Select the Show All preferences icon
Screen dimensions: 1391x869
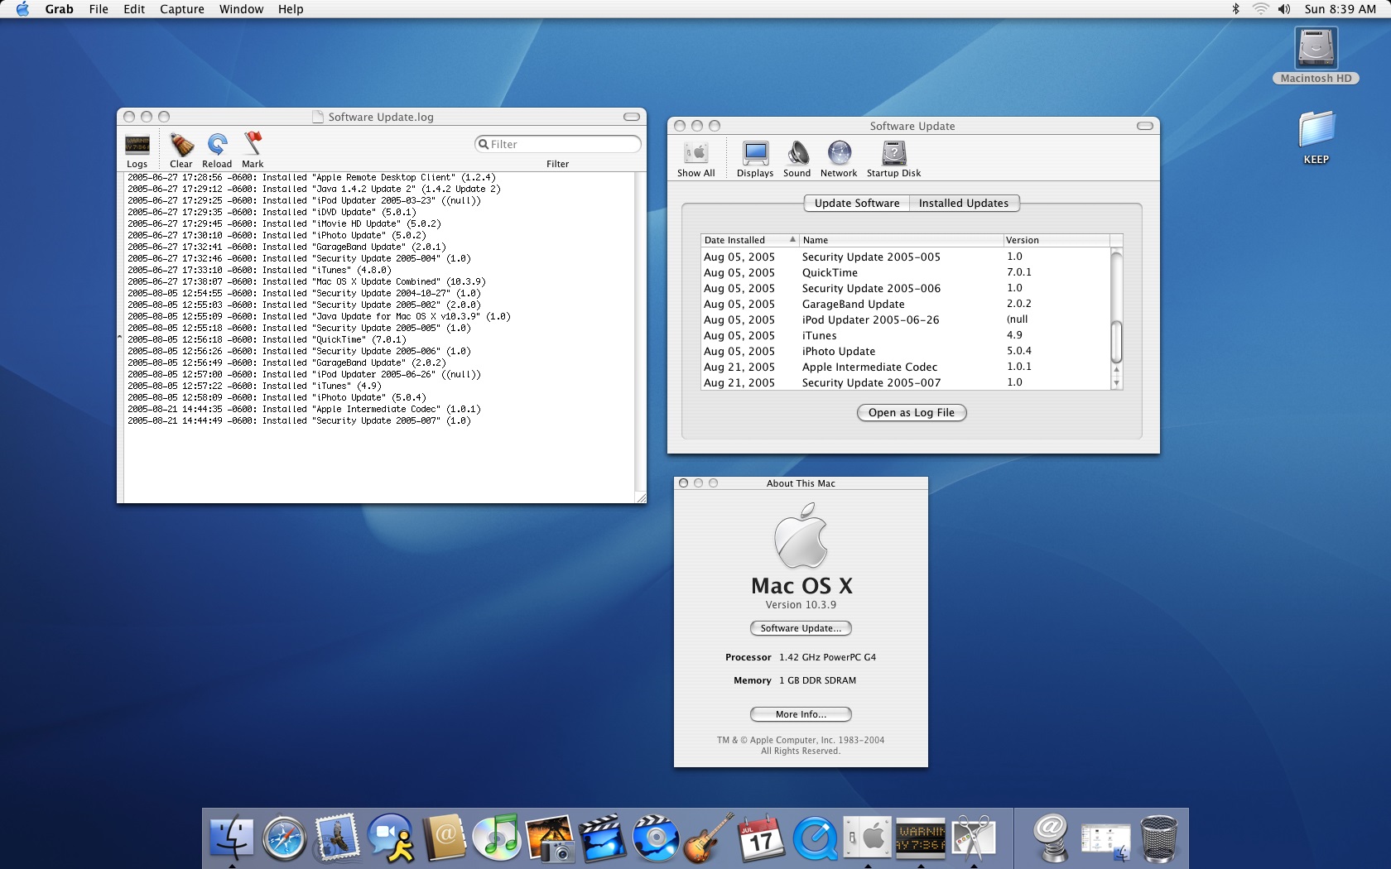[696, 159]
